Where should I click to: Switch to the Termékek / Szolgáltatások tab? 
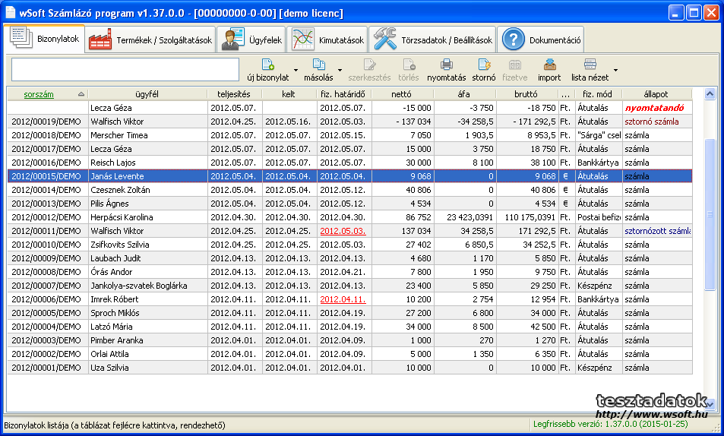click(x=150, y=39)
